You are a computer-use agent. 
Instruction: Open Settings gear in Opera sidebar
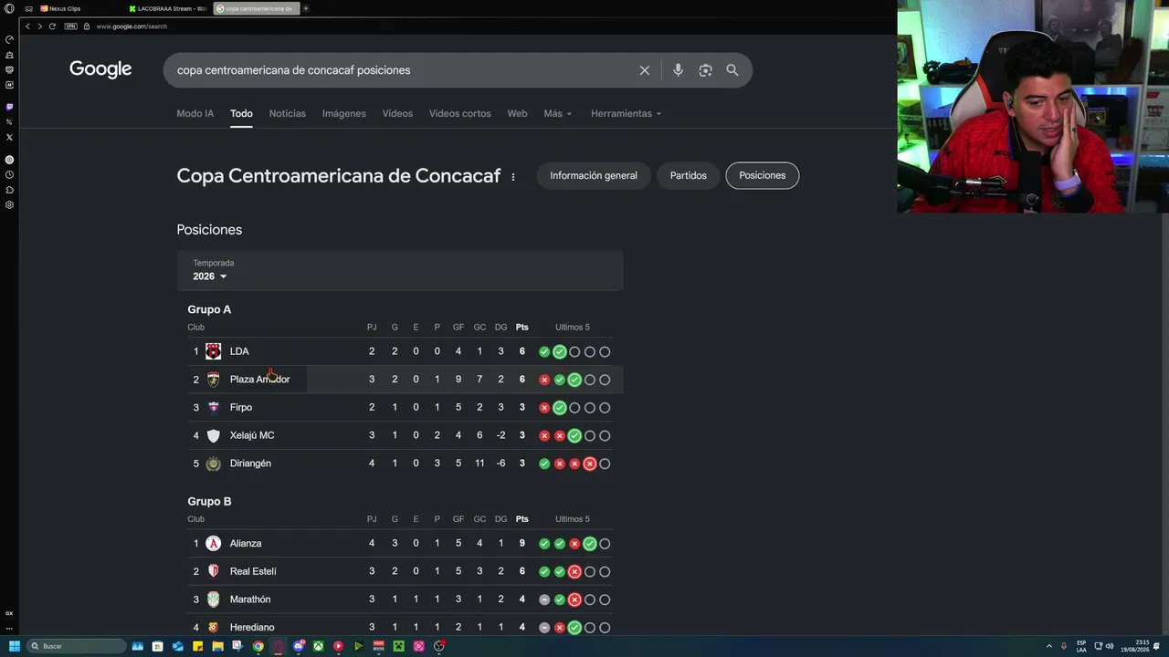(9, 204)
